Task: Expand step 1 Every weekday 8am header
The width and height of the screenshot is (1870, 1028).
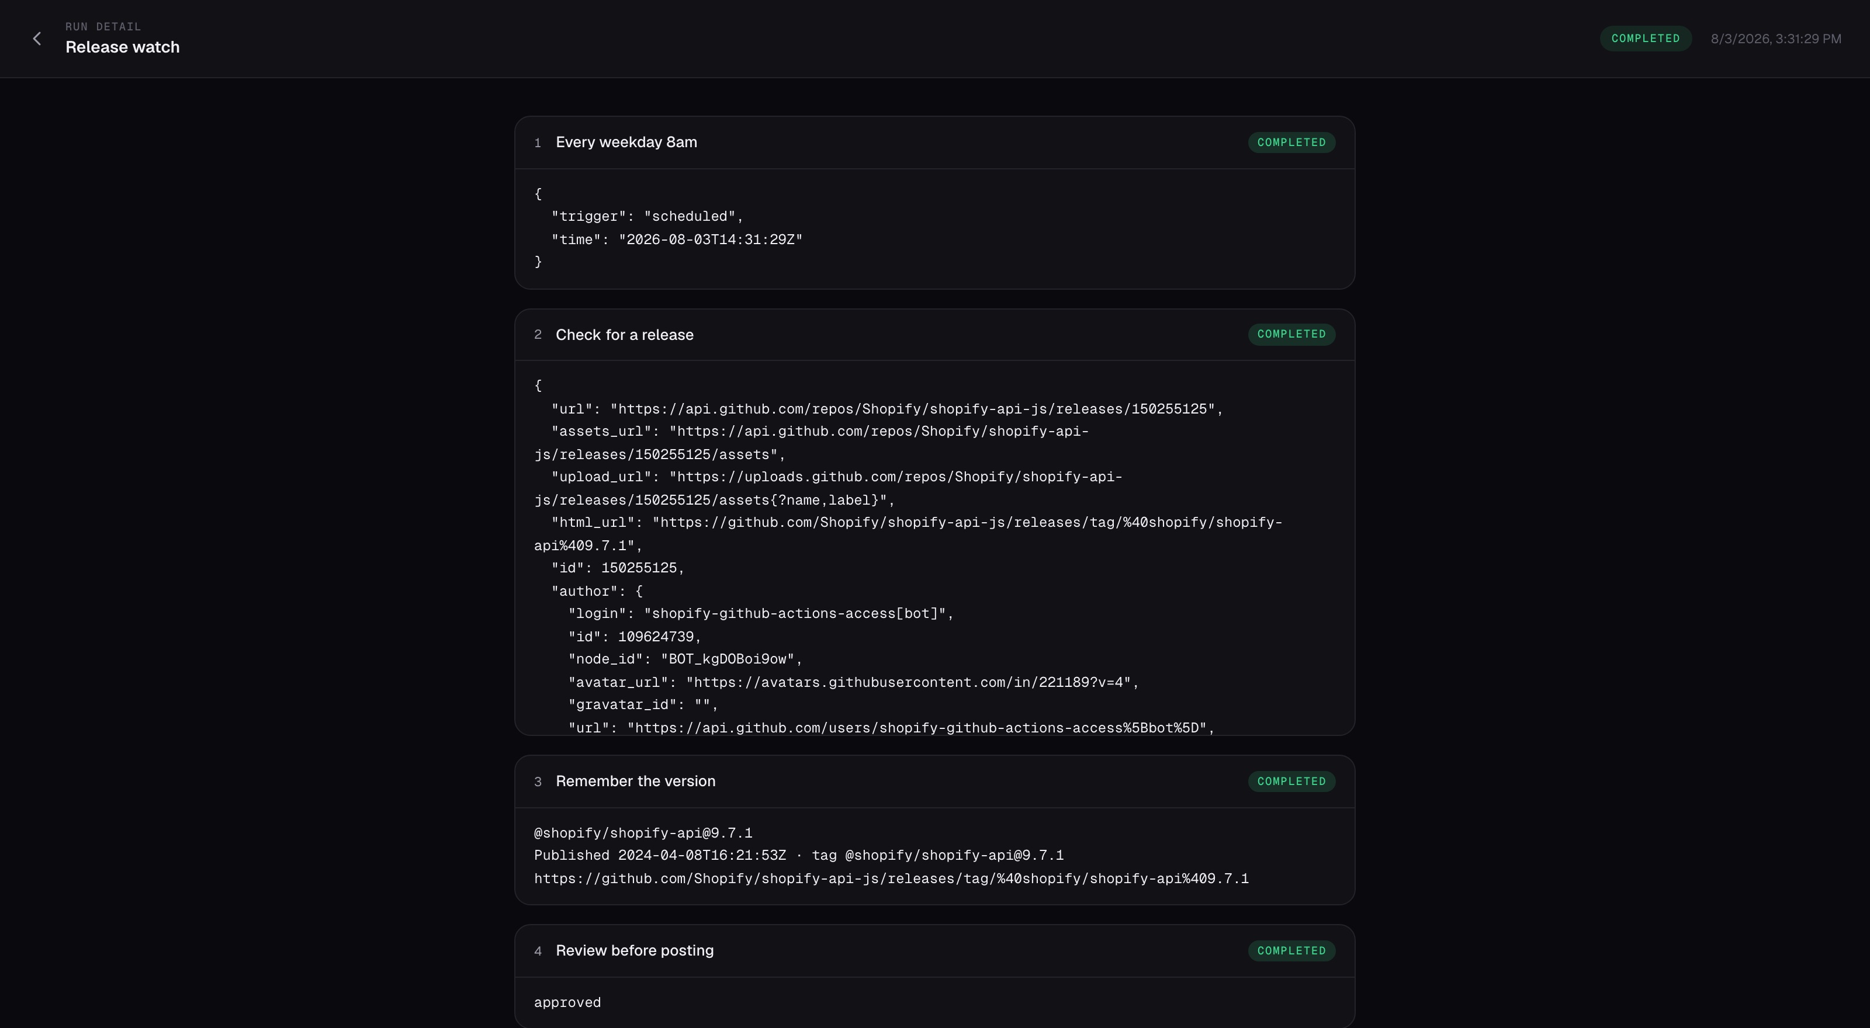Action: click(934, 143)
